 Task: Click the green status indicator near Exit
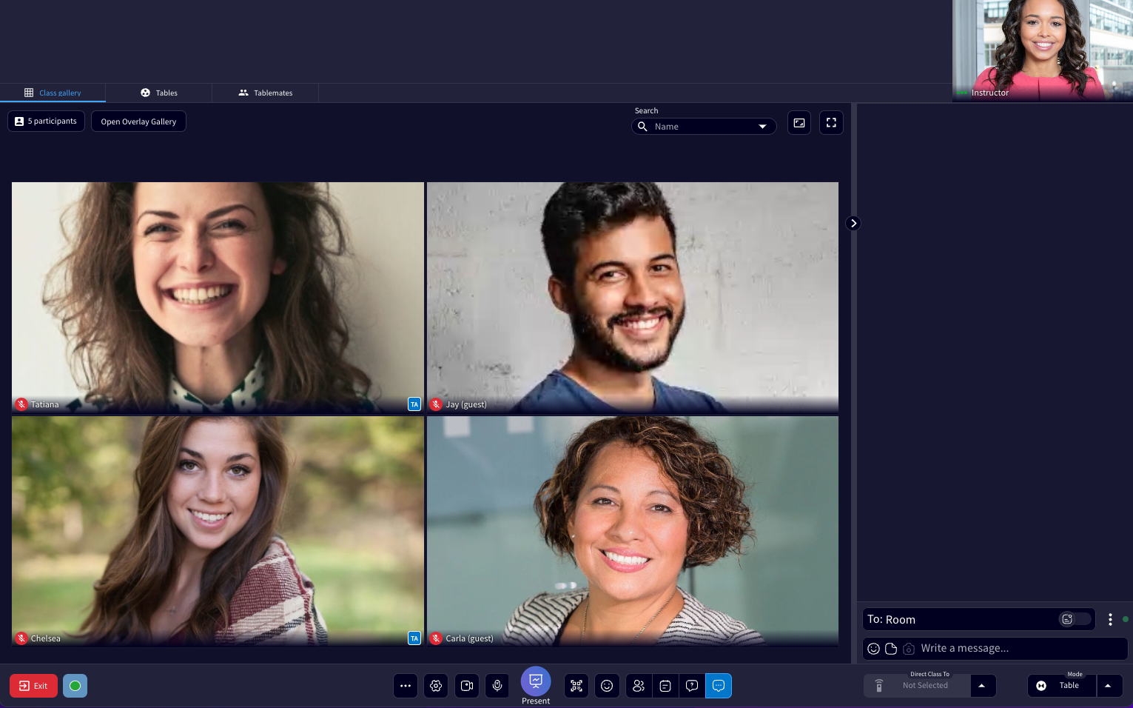point(75,686)
